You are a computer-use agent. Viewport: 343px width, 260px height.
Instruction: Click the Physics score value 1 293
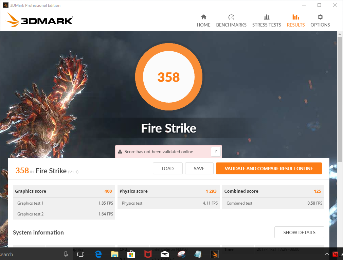click(x=211, y=191)
